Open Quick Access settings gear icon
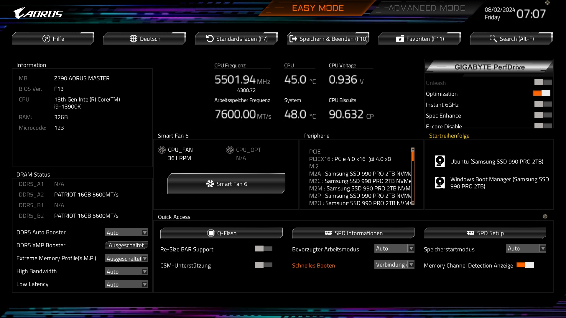Image resolution: width=566 pixels, height=318 pixels. coord(545,216)
